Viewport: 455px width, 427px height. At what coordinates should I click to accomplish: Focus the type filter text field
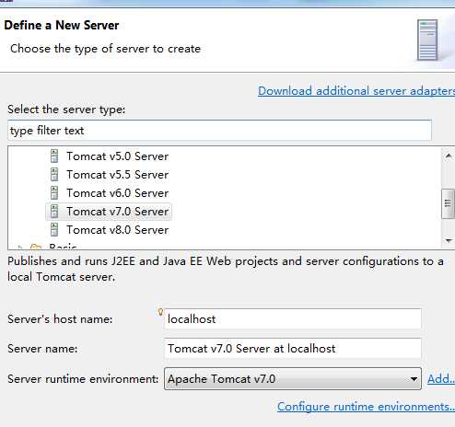point(219,131)
